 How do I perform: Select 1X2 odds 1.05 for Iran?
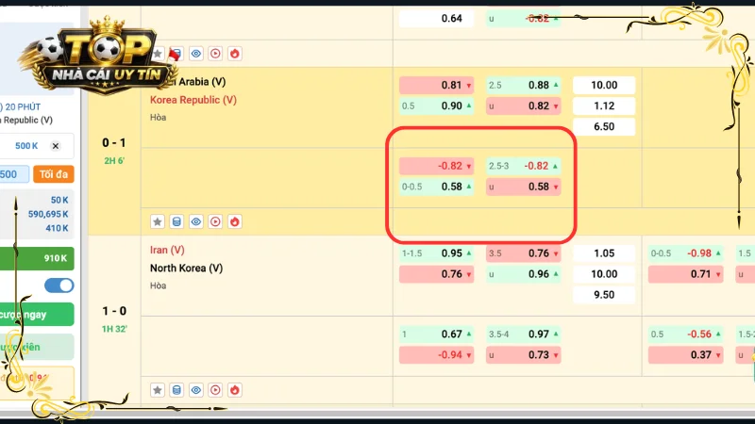[x=604, y=253]
